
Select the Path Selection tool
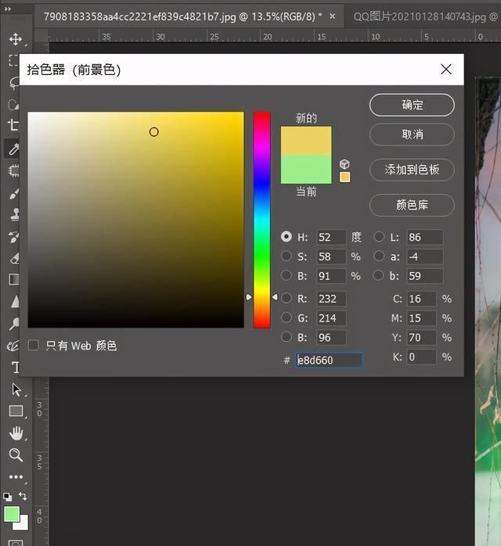coord(16,390)
